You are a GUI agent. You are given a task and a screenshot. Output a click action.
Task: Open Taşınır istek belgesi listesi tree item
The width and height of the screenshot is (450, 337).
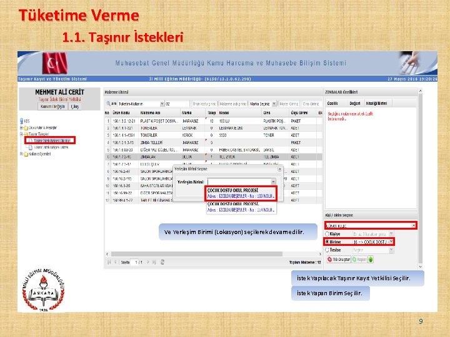coord(51,147)
